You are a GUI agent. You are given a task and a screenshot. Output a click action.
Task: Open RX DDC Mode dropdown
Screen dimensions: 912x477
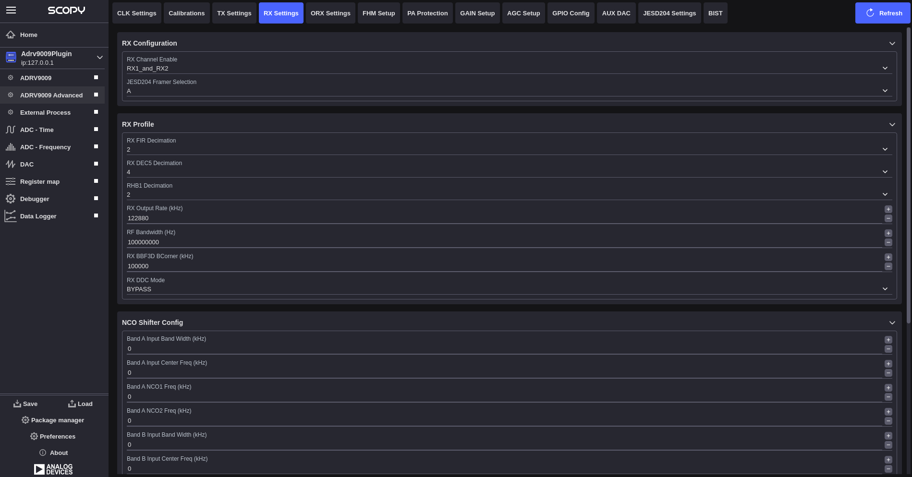pyautogui.click(x=509, y=289)
